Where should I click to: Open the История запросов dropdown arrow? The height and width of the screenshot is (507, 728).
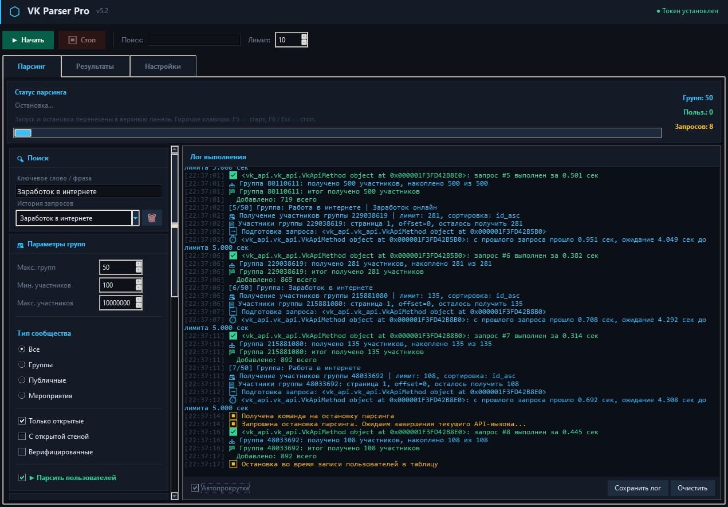pyautogui.click(x=136, y=218)
